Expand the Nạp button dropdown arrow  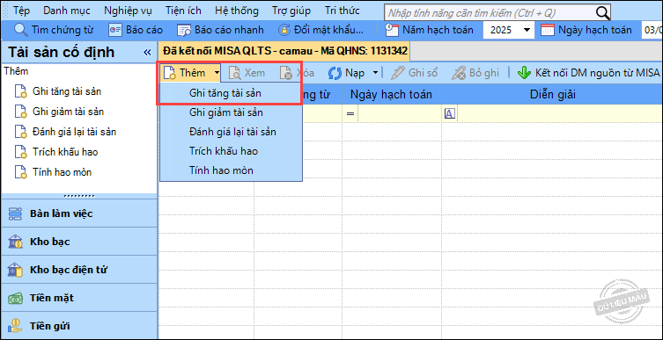(x=375, y=73)
